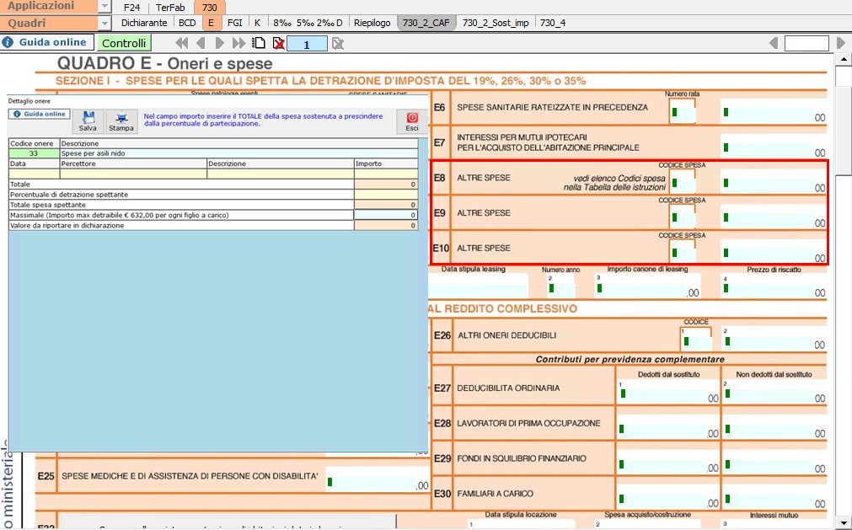
Task: Click the Descrizione cell in onere detail row
Action: (281, 174)
